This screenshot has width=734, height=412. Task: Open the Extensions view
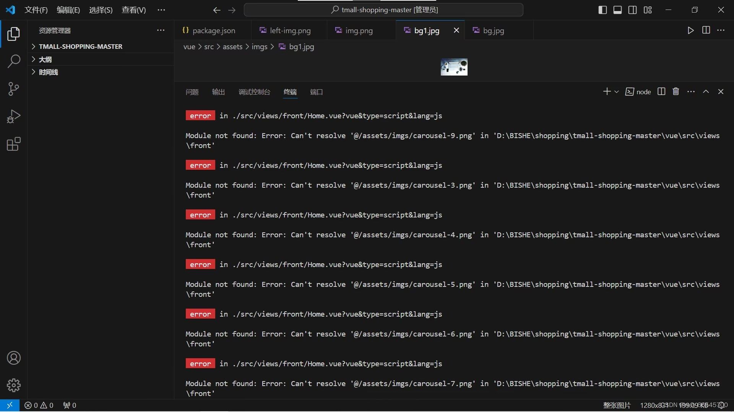click(14, 144)
